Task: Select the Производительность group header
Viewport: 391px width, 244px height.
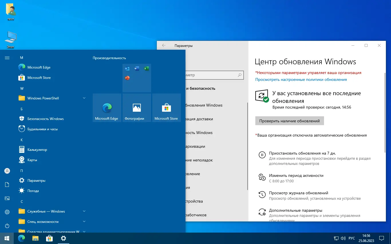Action: pos(109,58)
